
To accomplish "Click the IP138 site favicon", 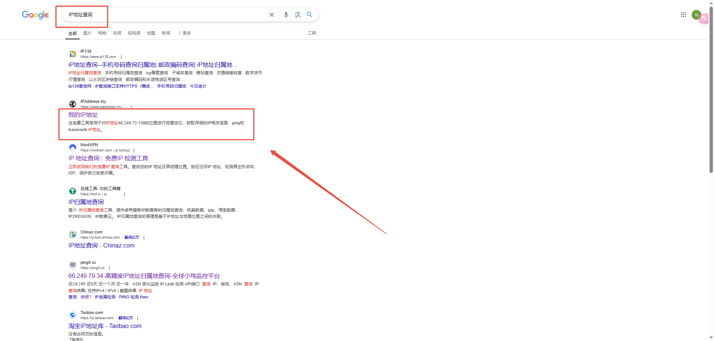I will pos(73,54).
